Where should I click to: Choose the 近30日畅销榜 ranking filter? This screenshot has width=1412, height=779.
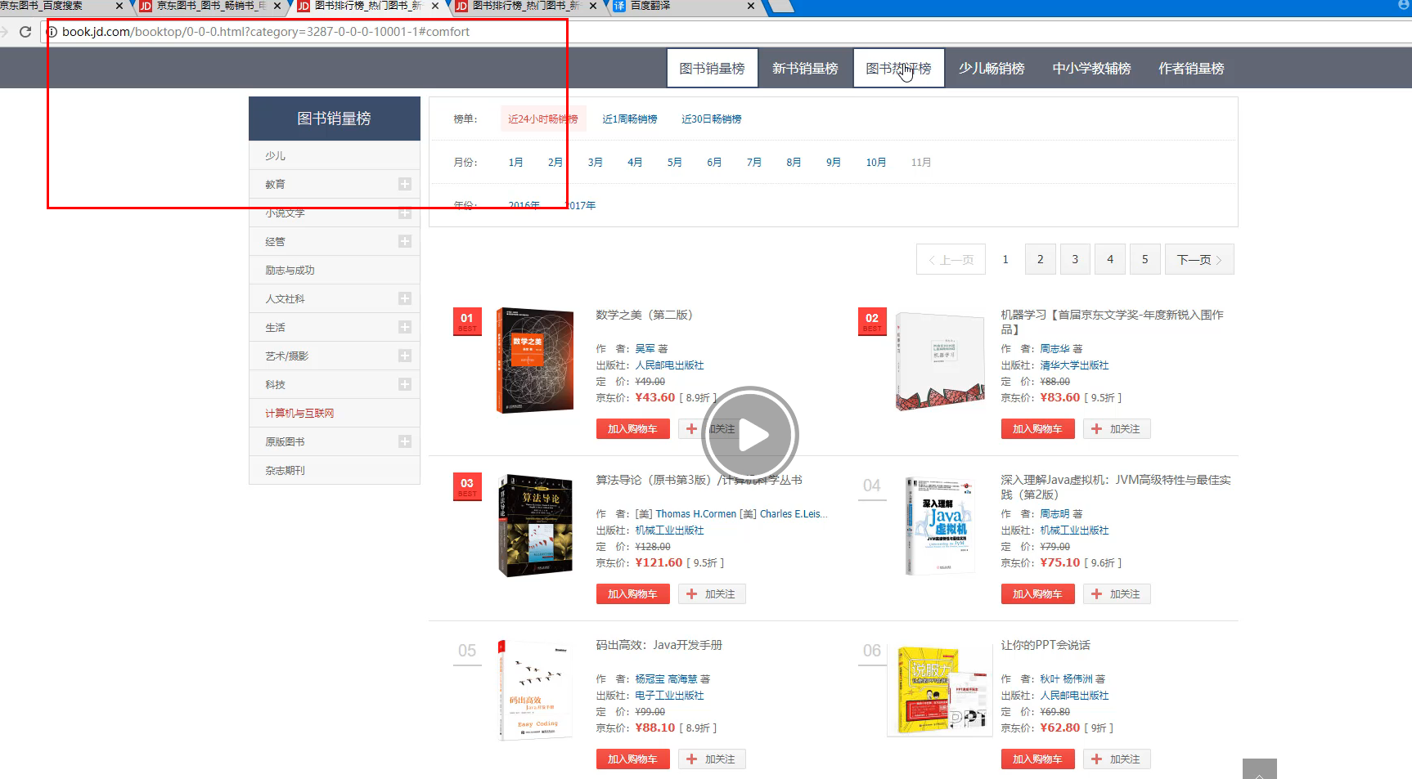coord(711,119)
